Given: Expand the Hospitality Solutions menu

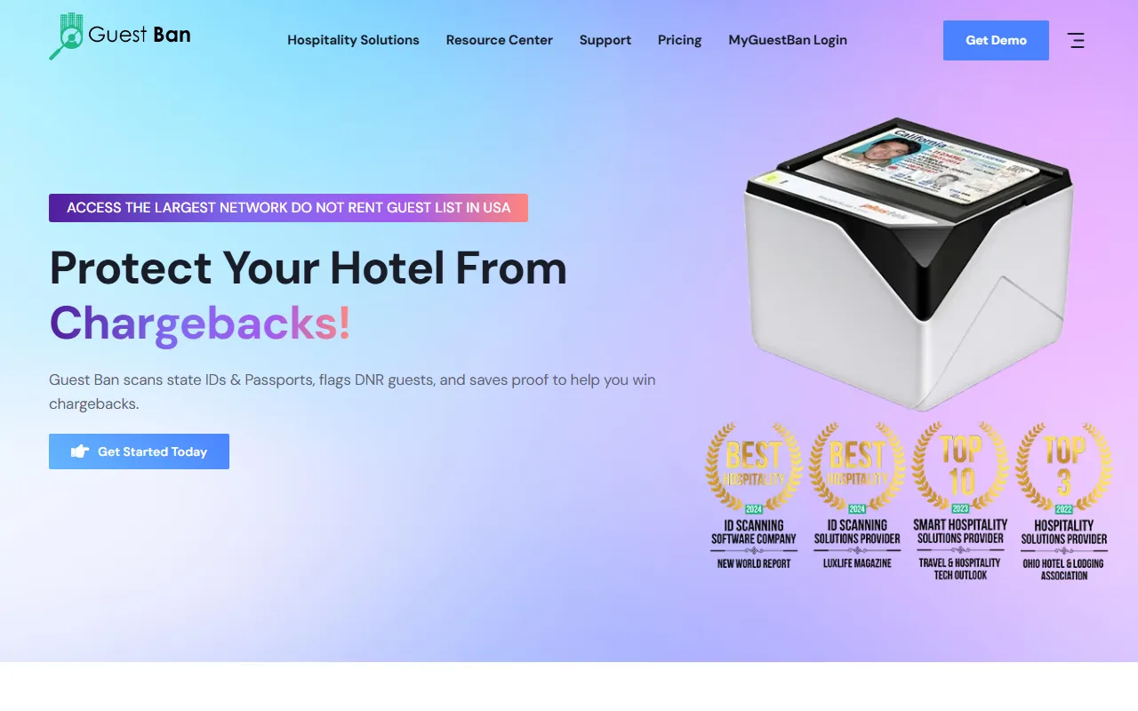Looking at the screenshot, I should [353, 40].
